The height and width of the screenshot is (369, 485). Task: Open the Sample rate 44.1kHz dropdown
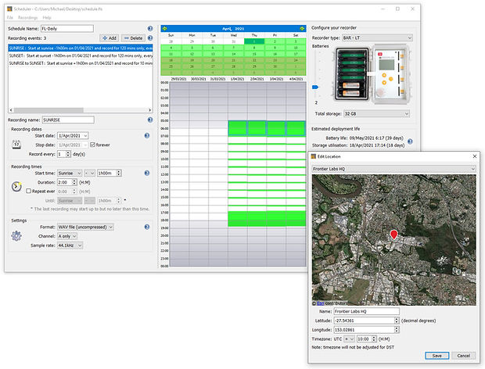point(70,245)
